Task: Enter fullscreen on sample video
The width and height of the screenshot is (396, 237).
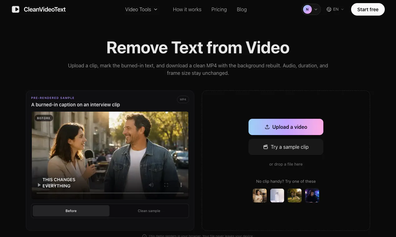Action: (x=166, y=185)
